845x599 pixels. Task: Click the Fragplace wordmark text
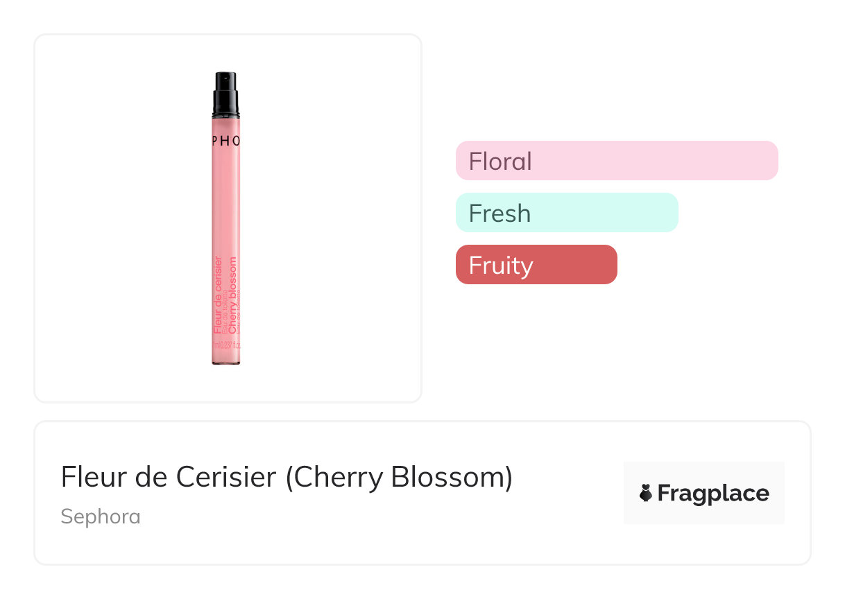pos(712,494)
